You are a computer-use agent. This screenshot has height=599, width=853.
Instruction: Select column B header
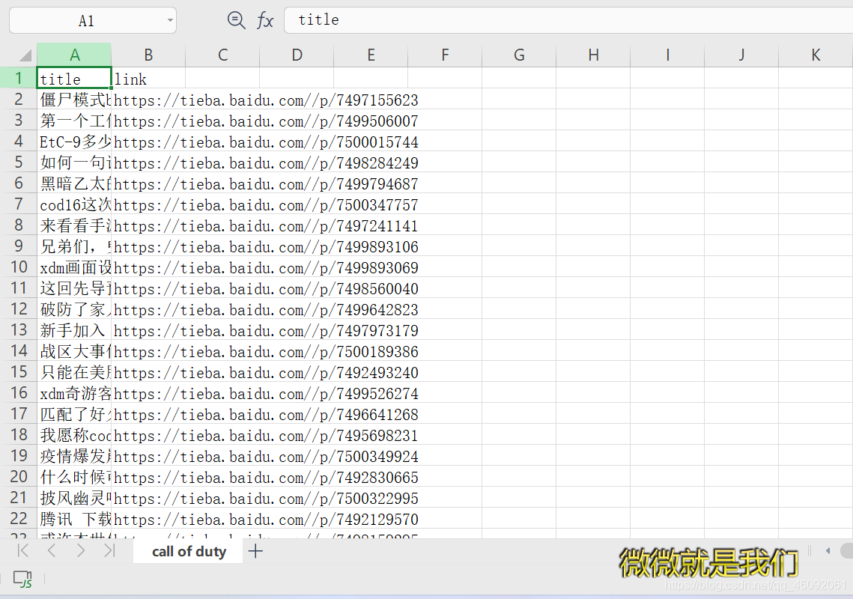coord(148,55)
